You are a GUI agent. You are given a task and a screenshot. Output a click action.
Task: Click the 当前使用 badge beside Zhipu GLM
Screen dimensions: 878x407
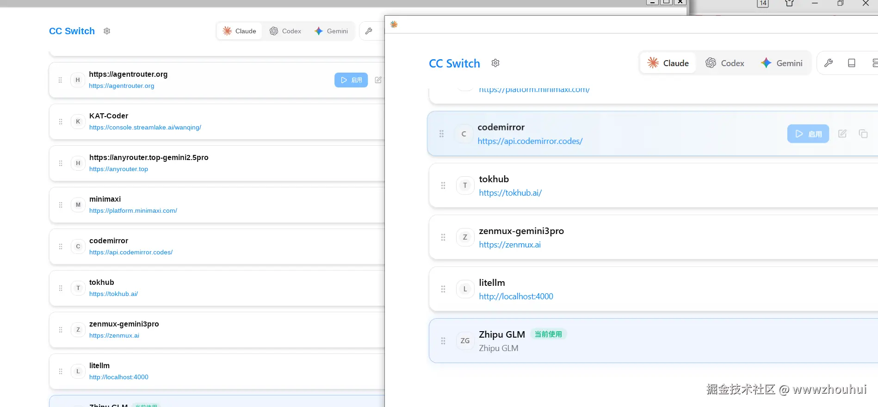click(548, 334)
